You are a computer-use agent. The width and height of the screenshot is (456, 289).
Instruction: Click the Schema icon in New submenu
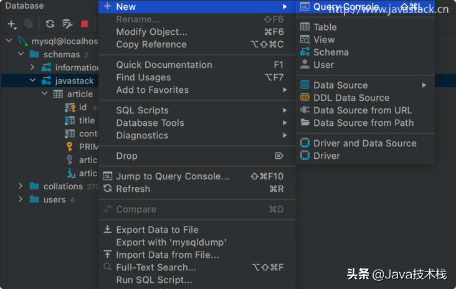[305, 52]
